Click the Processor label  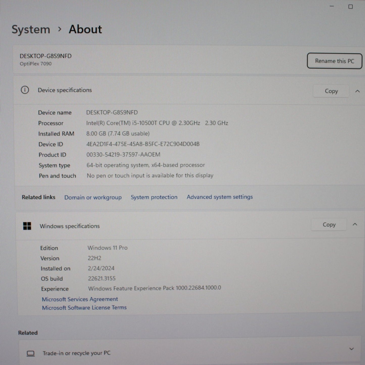point(51,123)
